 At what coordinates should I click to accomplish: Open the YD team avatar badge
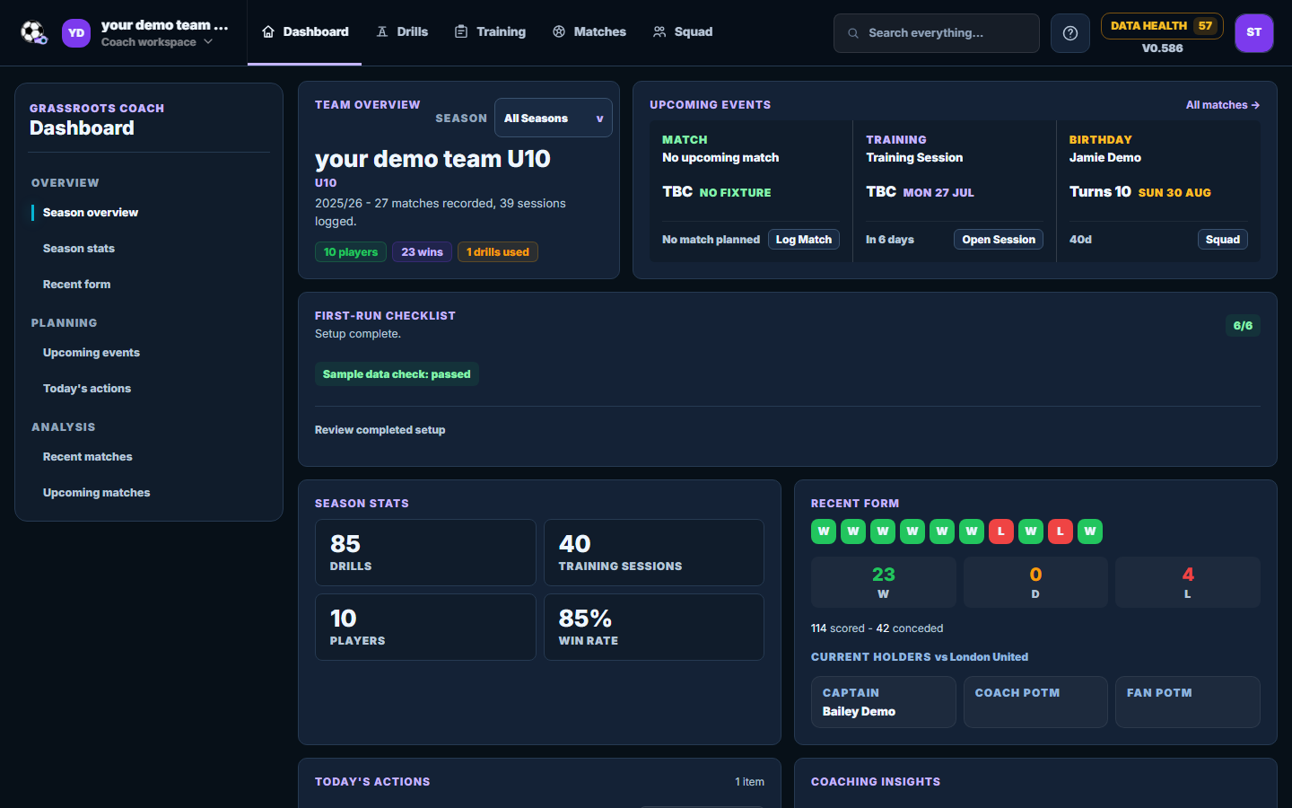pos(76,33)
